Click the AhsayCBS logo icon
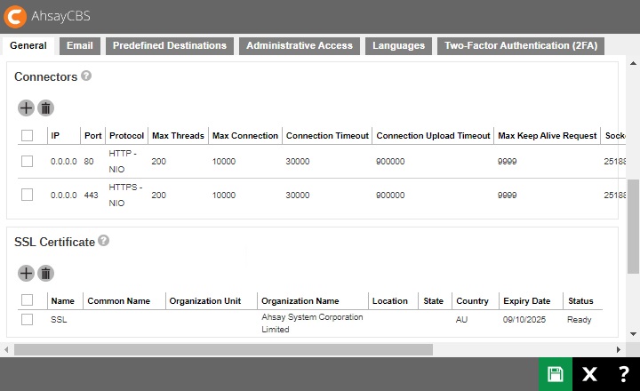The width and height of the screenshot is (640, 391). 16,16
